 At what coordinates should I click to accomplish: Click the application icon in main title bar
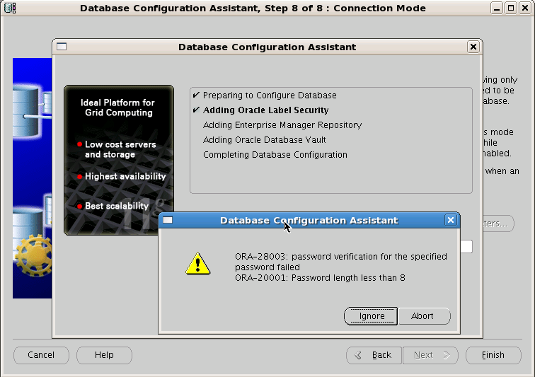coord(10,8)
